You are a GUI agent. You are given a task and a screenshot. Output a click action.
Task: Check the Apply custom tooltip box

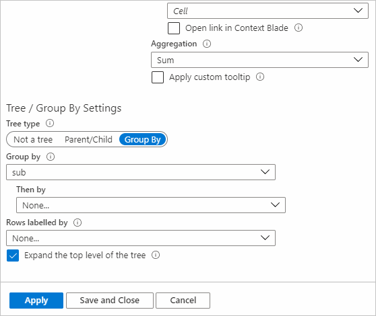[158, 77]
